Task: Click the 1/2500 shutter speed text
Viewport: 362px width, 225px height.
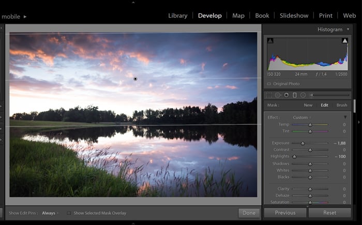Action: pyautogui.click(x=341, y=74)
